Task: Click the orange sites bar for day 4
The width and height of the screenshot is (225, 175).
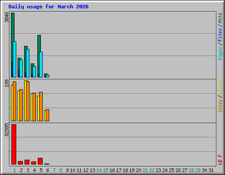Action: click(x=34, y=107)
